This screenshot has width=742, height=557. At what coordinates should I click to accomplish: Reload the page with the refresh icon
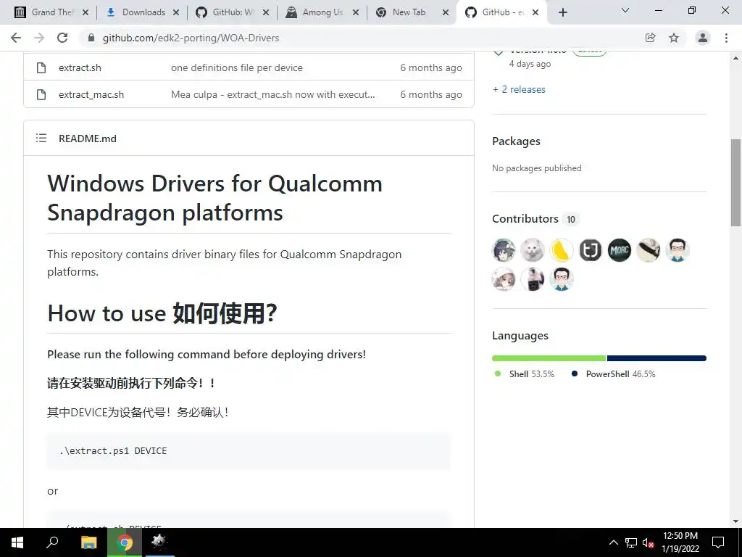62,38
